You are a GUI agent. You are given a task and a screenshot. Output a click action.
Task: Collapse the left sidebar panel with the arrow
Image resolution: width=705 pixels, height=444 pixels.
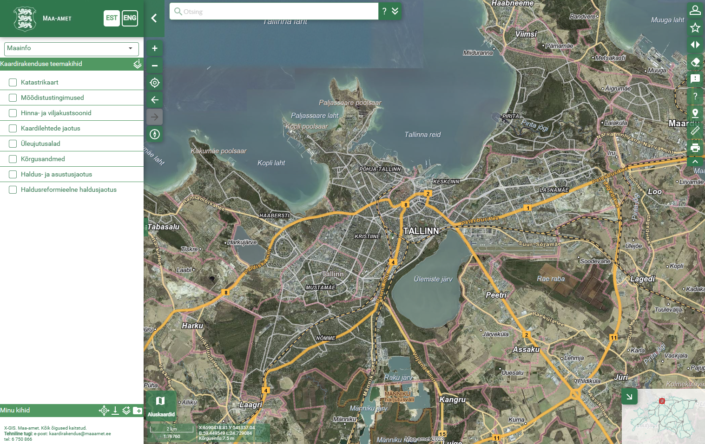[154, 18]
